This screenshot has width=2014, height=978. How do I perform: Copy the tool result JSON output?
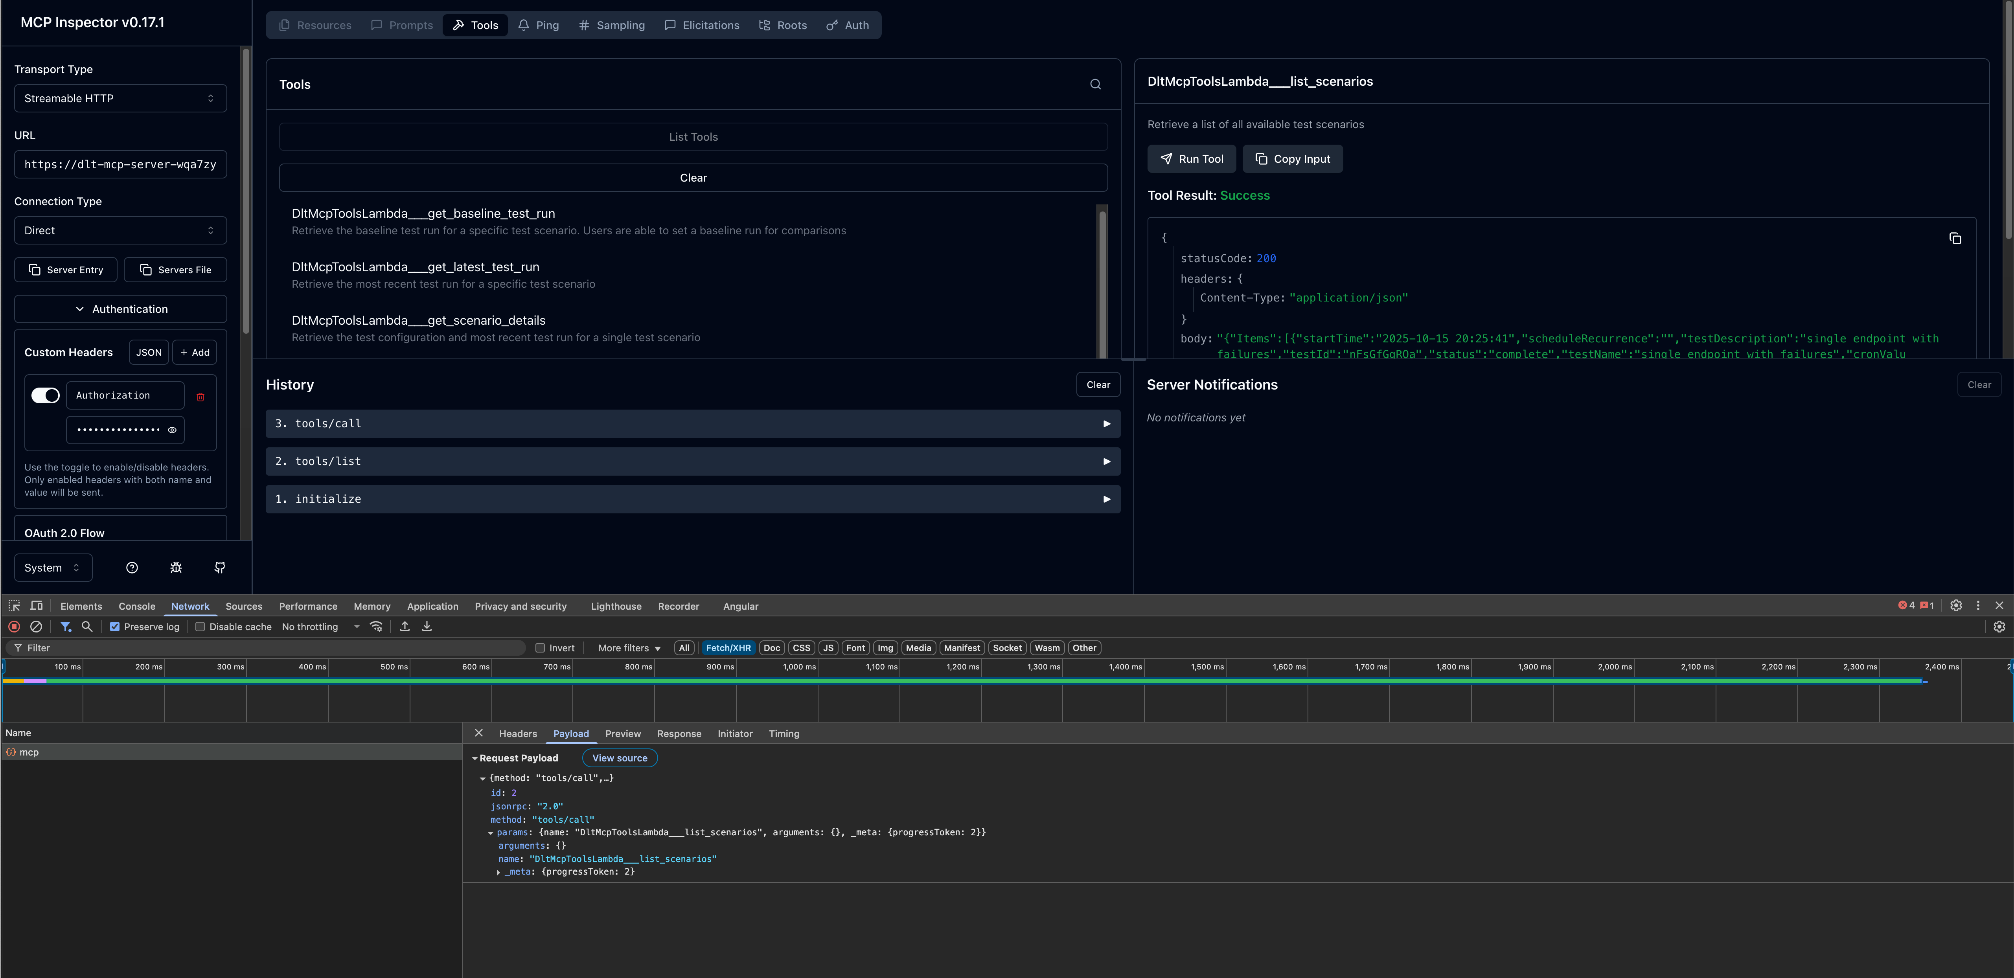pyautogui.click(x=1956, y=239)
